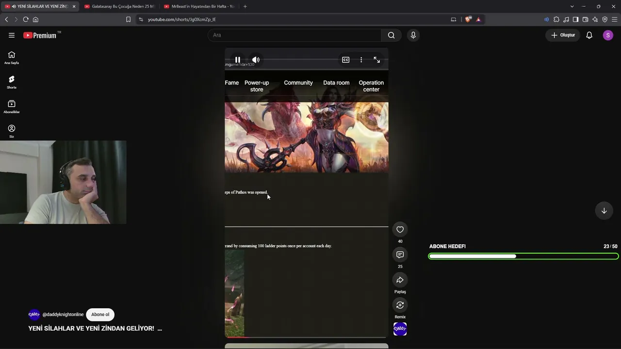Open the @daddyknightonline channel link
This screenshot has height=349, width=621.
point(63,315)
